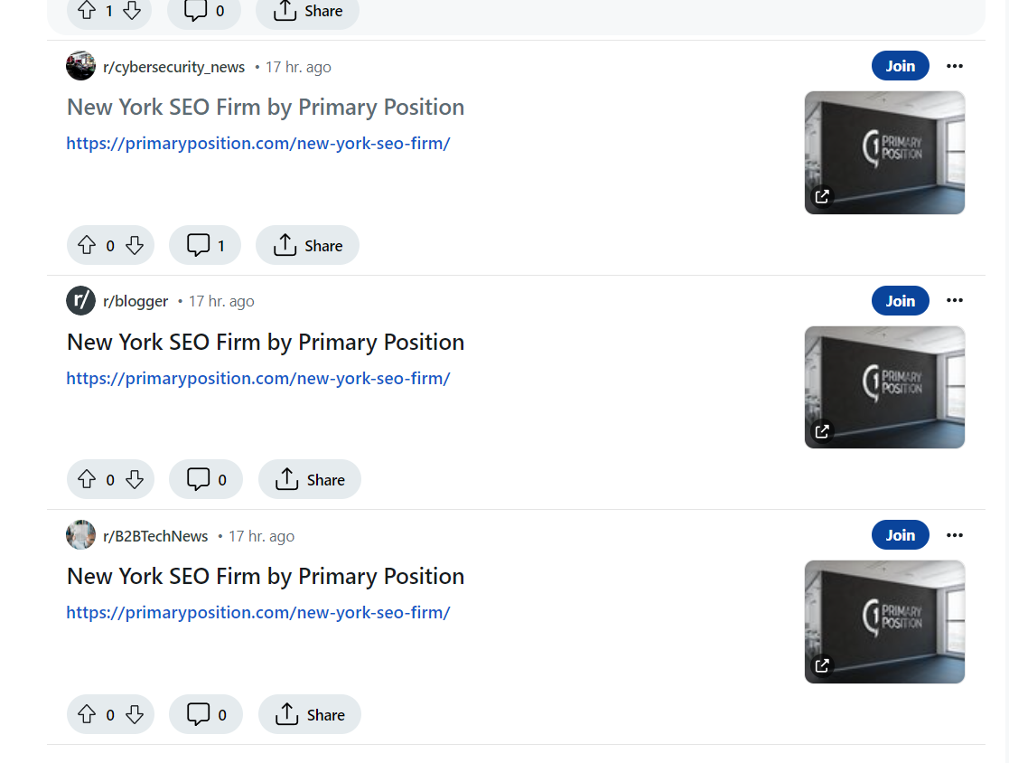Open the r/B2BTechNews post title
The width and height of the screenshot is (1009, 763).
266,576
